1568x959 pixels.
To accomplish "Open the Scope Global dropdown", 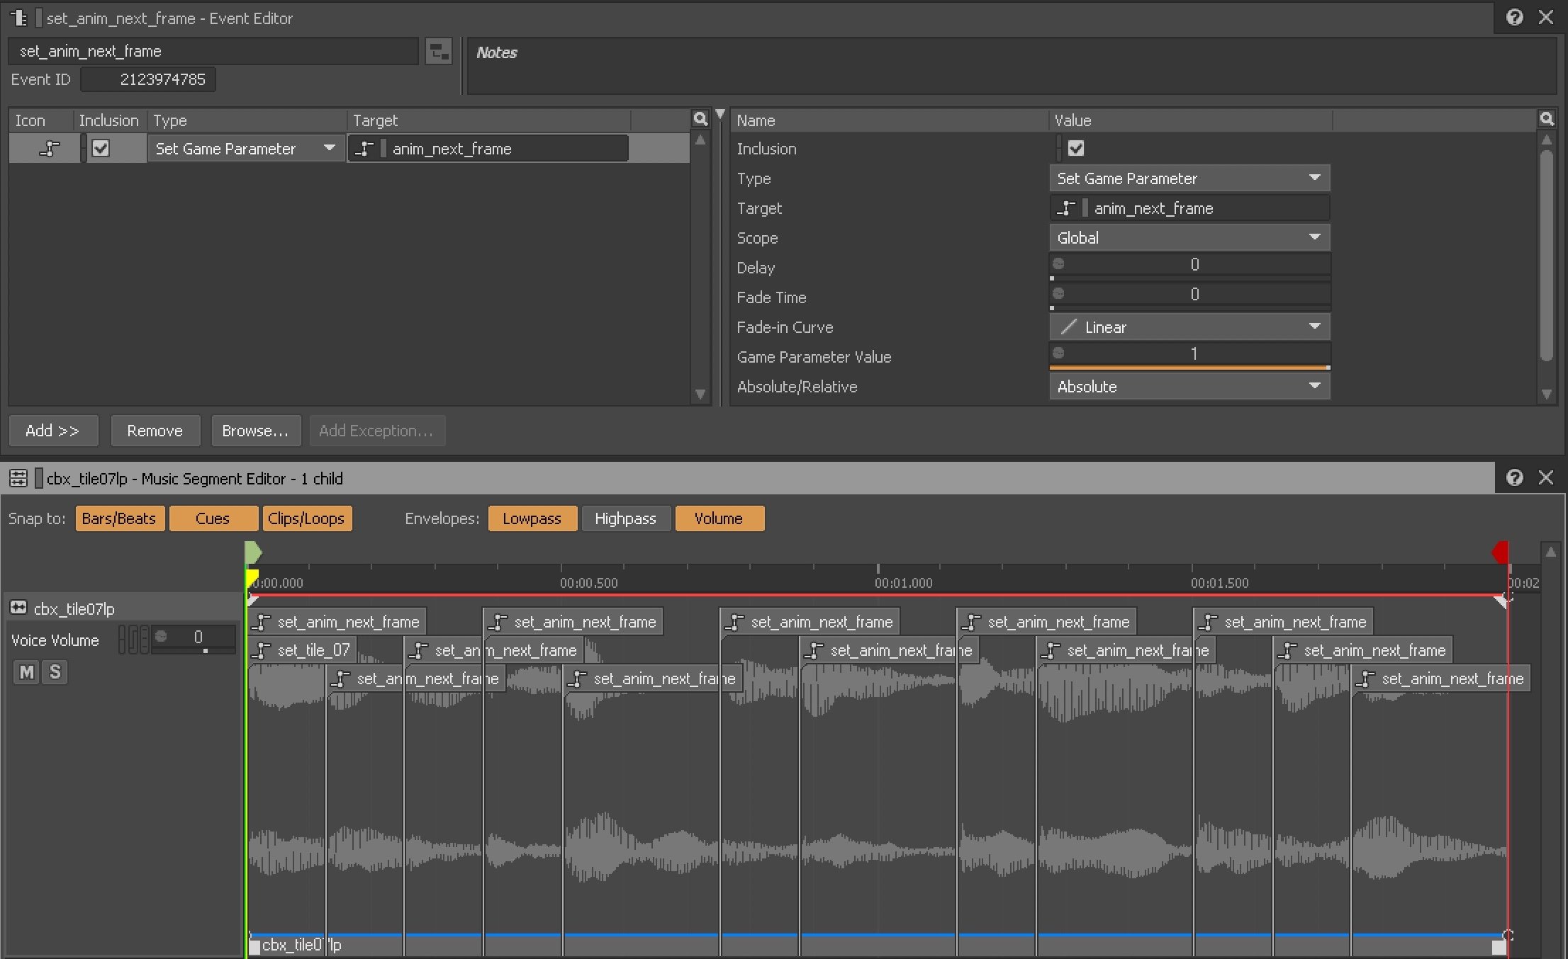I will (1189, 238).
